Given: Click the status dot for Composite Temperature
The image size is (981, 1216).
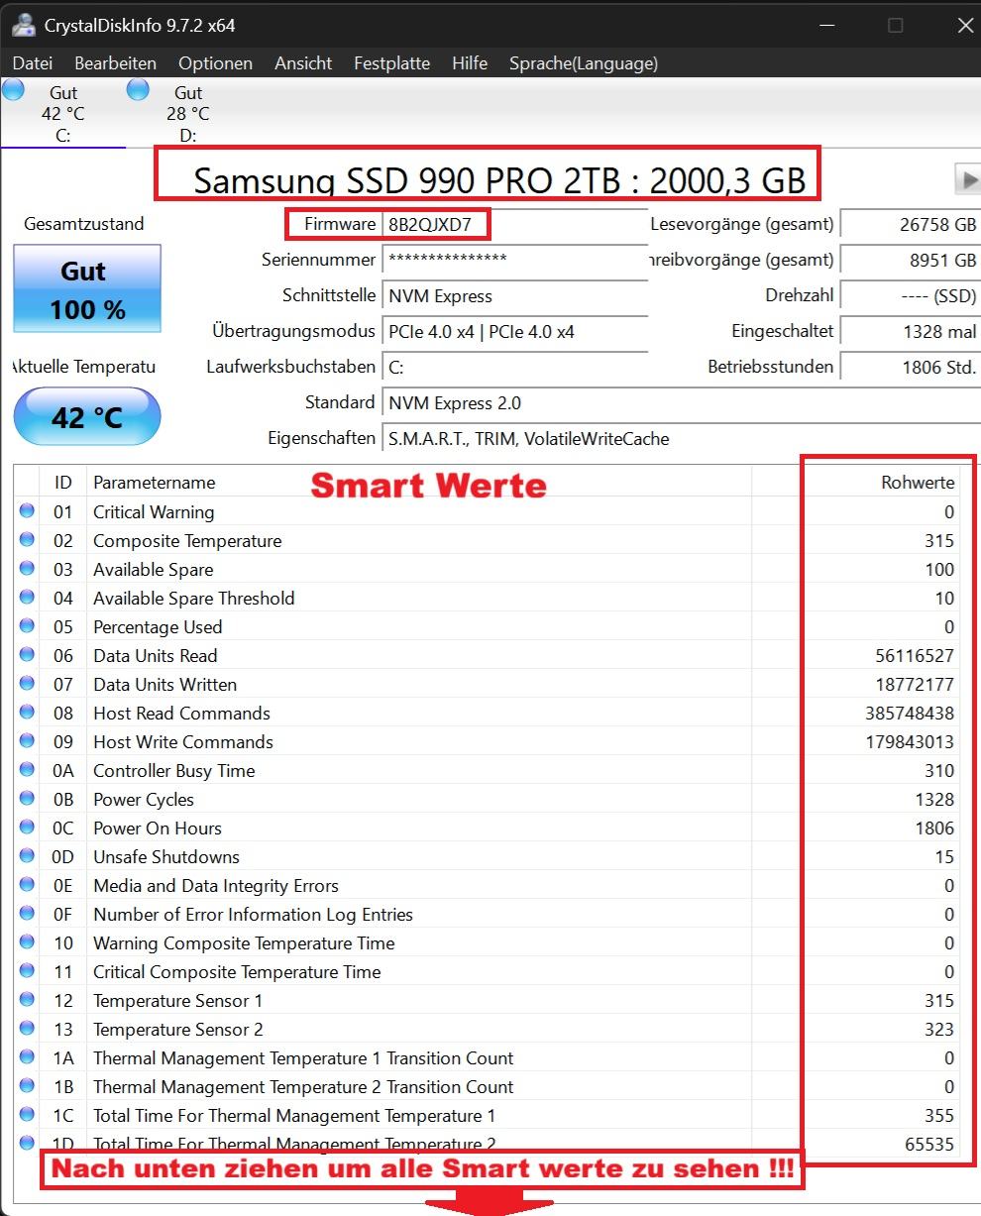Looking at the screenshot, I should pos(27,540).
